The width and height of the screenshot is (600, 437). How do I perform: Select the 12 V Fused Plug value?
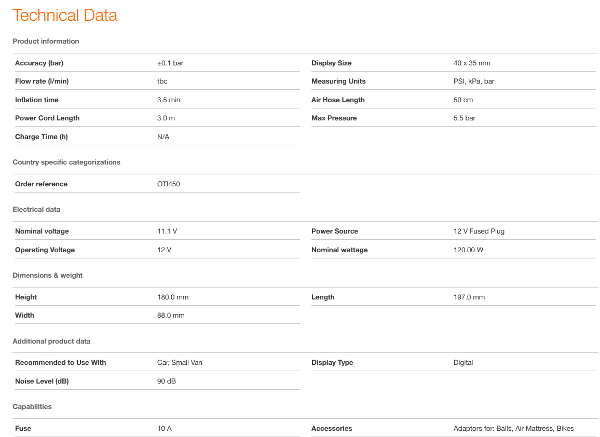479,231
